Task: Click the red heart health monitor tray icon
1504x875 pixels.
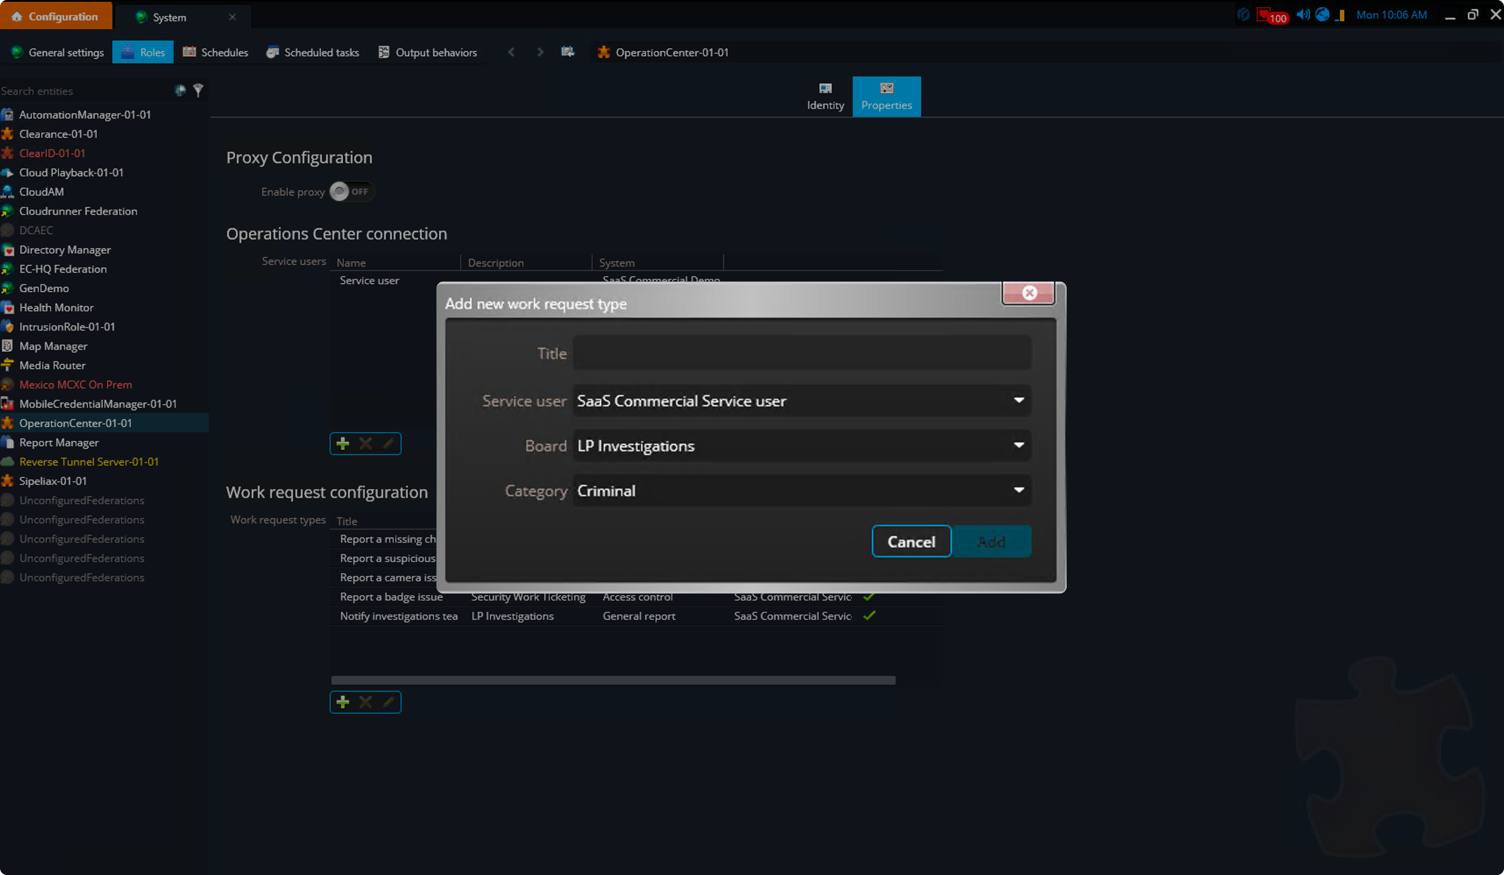Action: click(x=1263, y=14)
